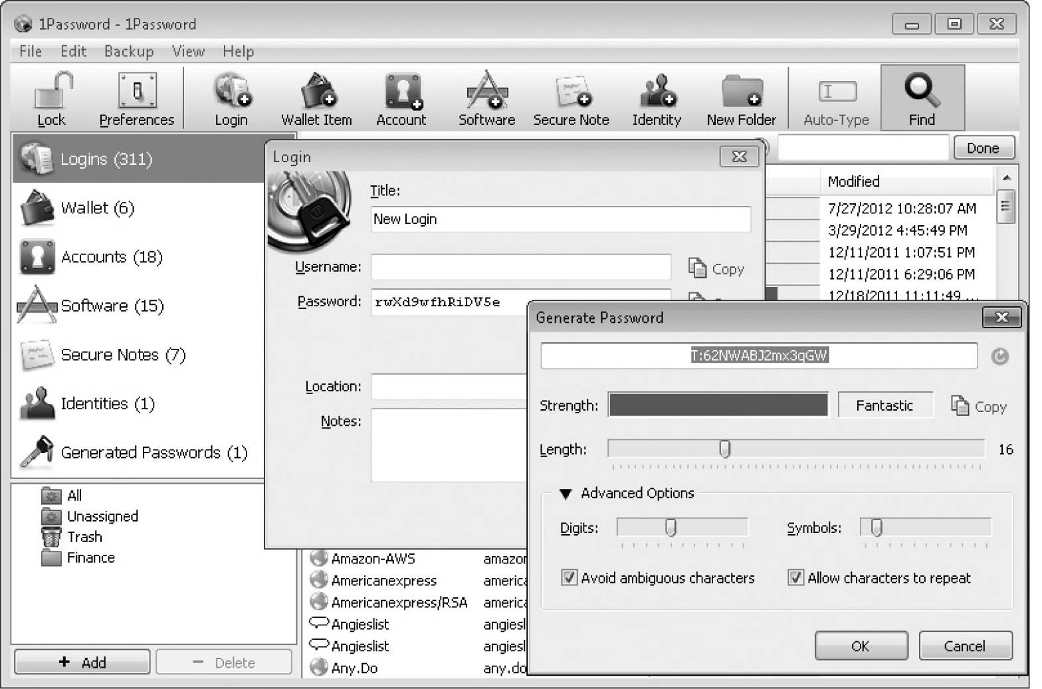The width and height of the screenshot is (1042, 689).
Task: Open the File menu
Action: [31, 51]
